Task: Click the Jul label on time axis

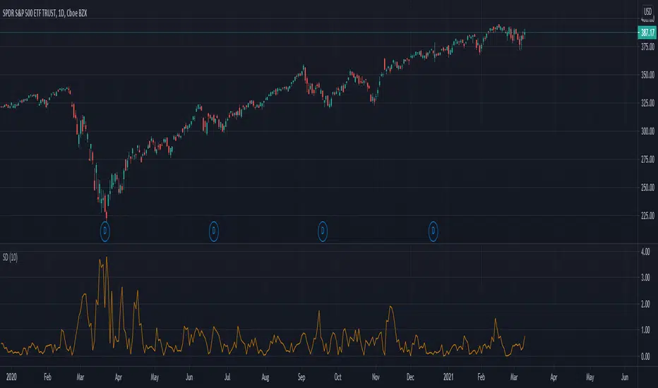Action: click(x=227, y=377)
